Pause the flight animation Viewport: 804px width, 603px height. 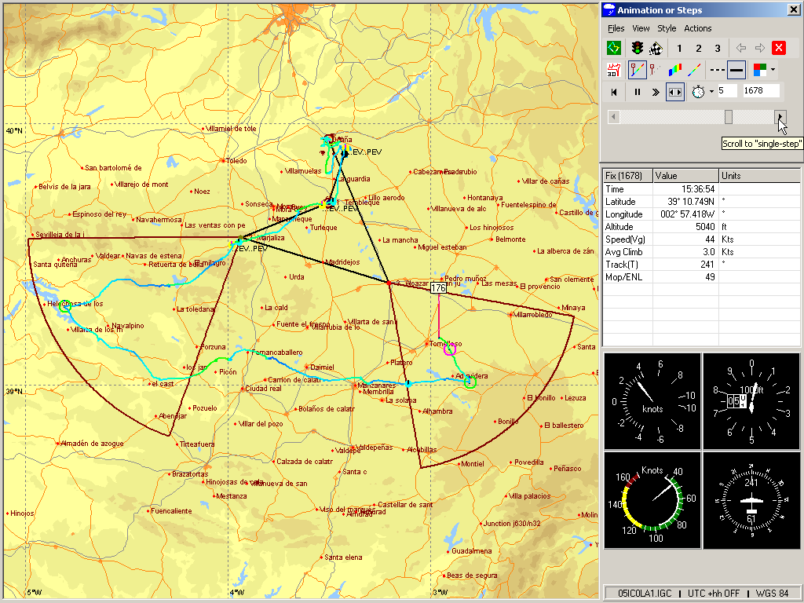coord(638,92)
